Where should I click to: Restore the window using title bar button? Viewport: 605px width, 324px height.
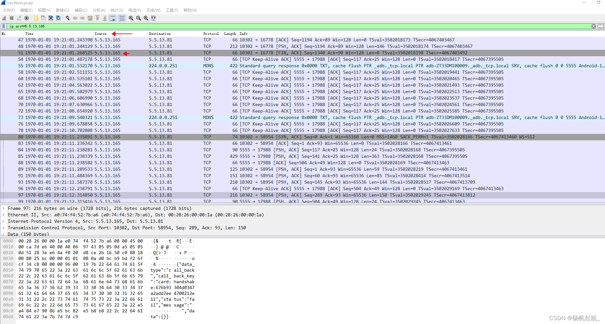[599, 3]
